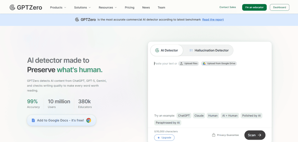
Task: Click the GPTZero icon in the banner
Action: click(x=77, y=20)
